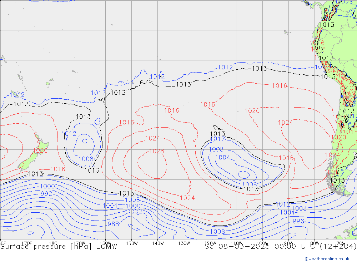This screenshot has height=262, width=357.
Task: Click the 1004 label inside the eastern Pacific low
Action: pyautogui.click(x=223, y=157)
